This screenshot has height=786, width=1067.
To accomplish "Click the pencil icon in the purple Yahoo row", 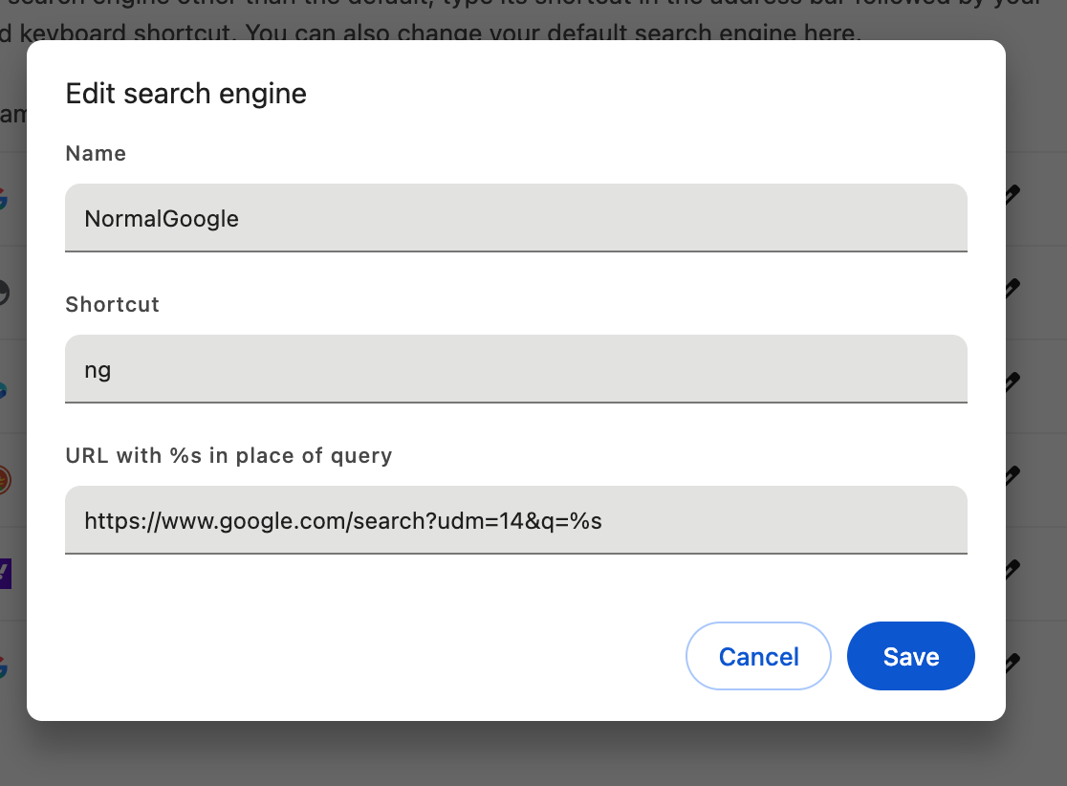I will (1013, 568).
